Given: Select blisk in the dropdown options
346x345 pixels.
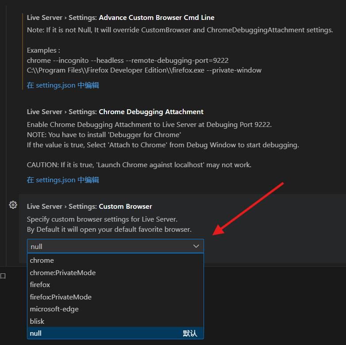Looking at the screenshot, I should click(37, 321).
